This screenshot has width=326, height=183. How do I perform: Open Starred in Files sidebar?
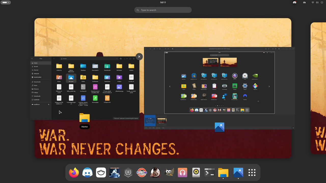point(41,70)
